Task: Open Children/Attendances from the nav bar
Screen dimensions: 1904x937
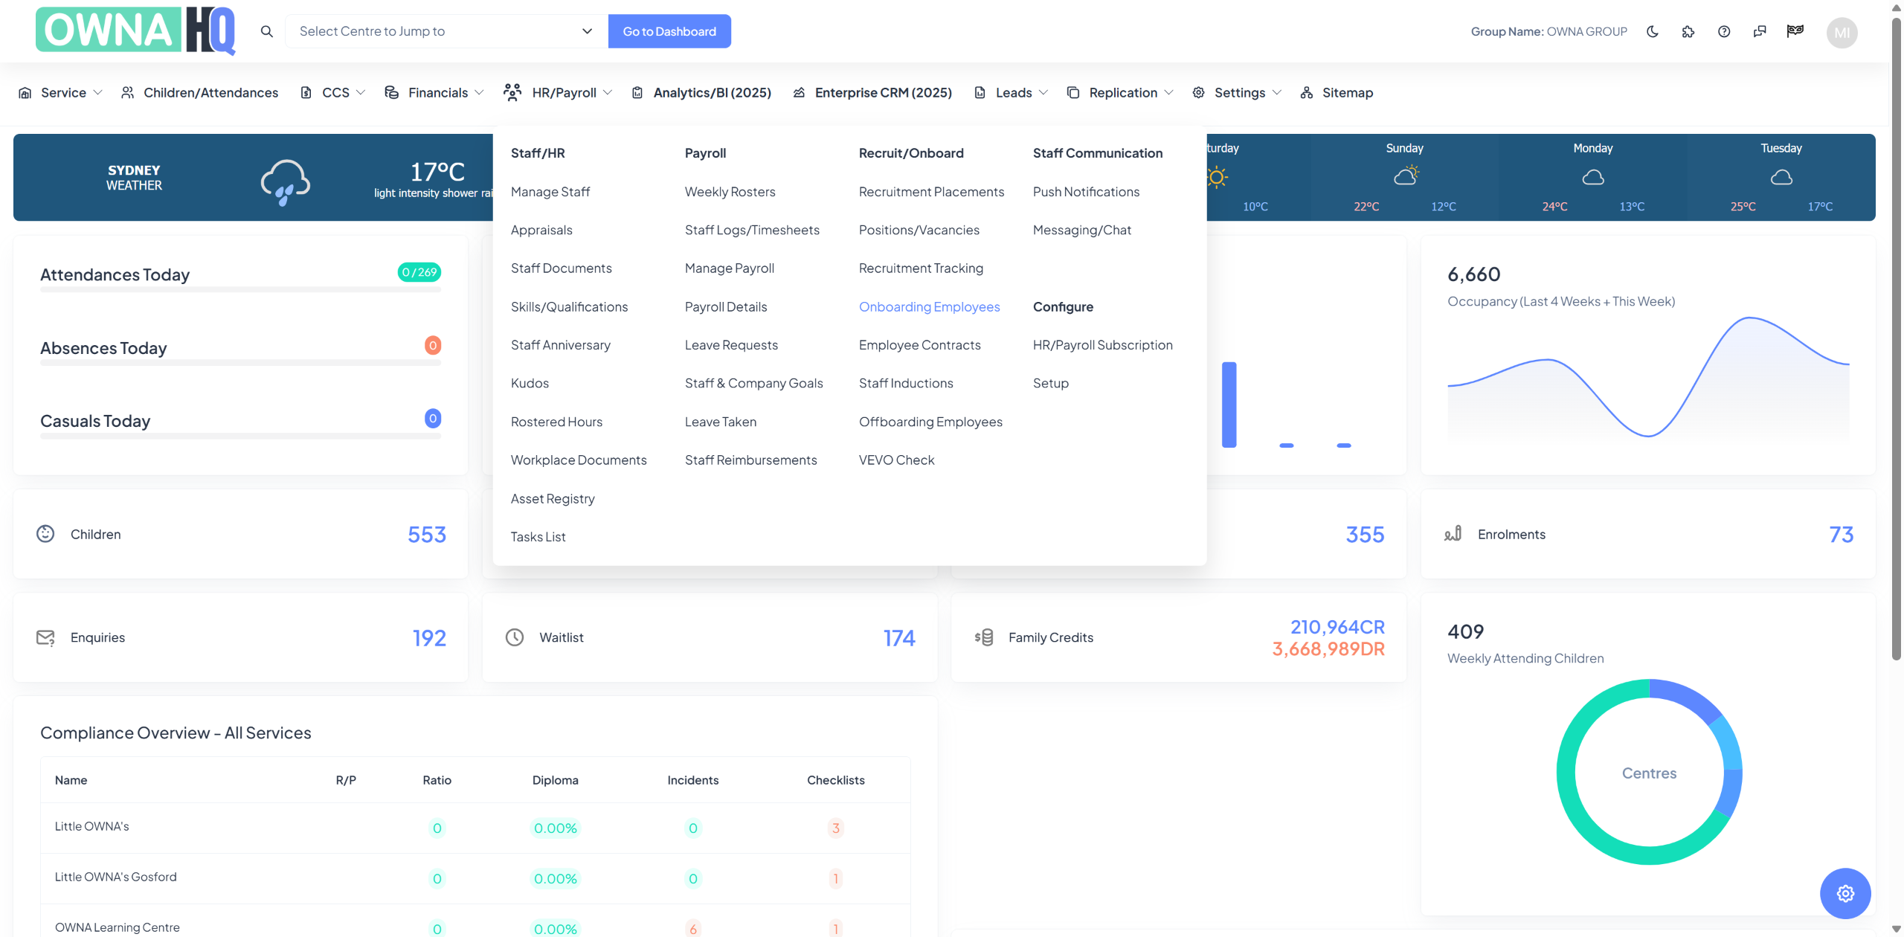Action: click(x=210, y=93)
